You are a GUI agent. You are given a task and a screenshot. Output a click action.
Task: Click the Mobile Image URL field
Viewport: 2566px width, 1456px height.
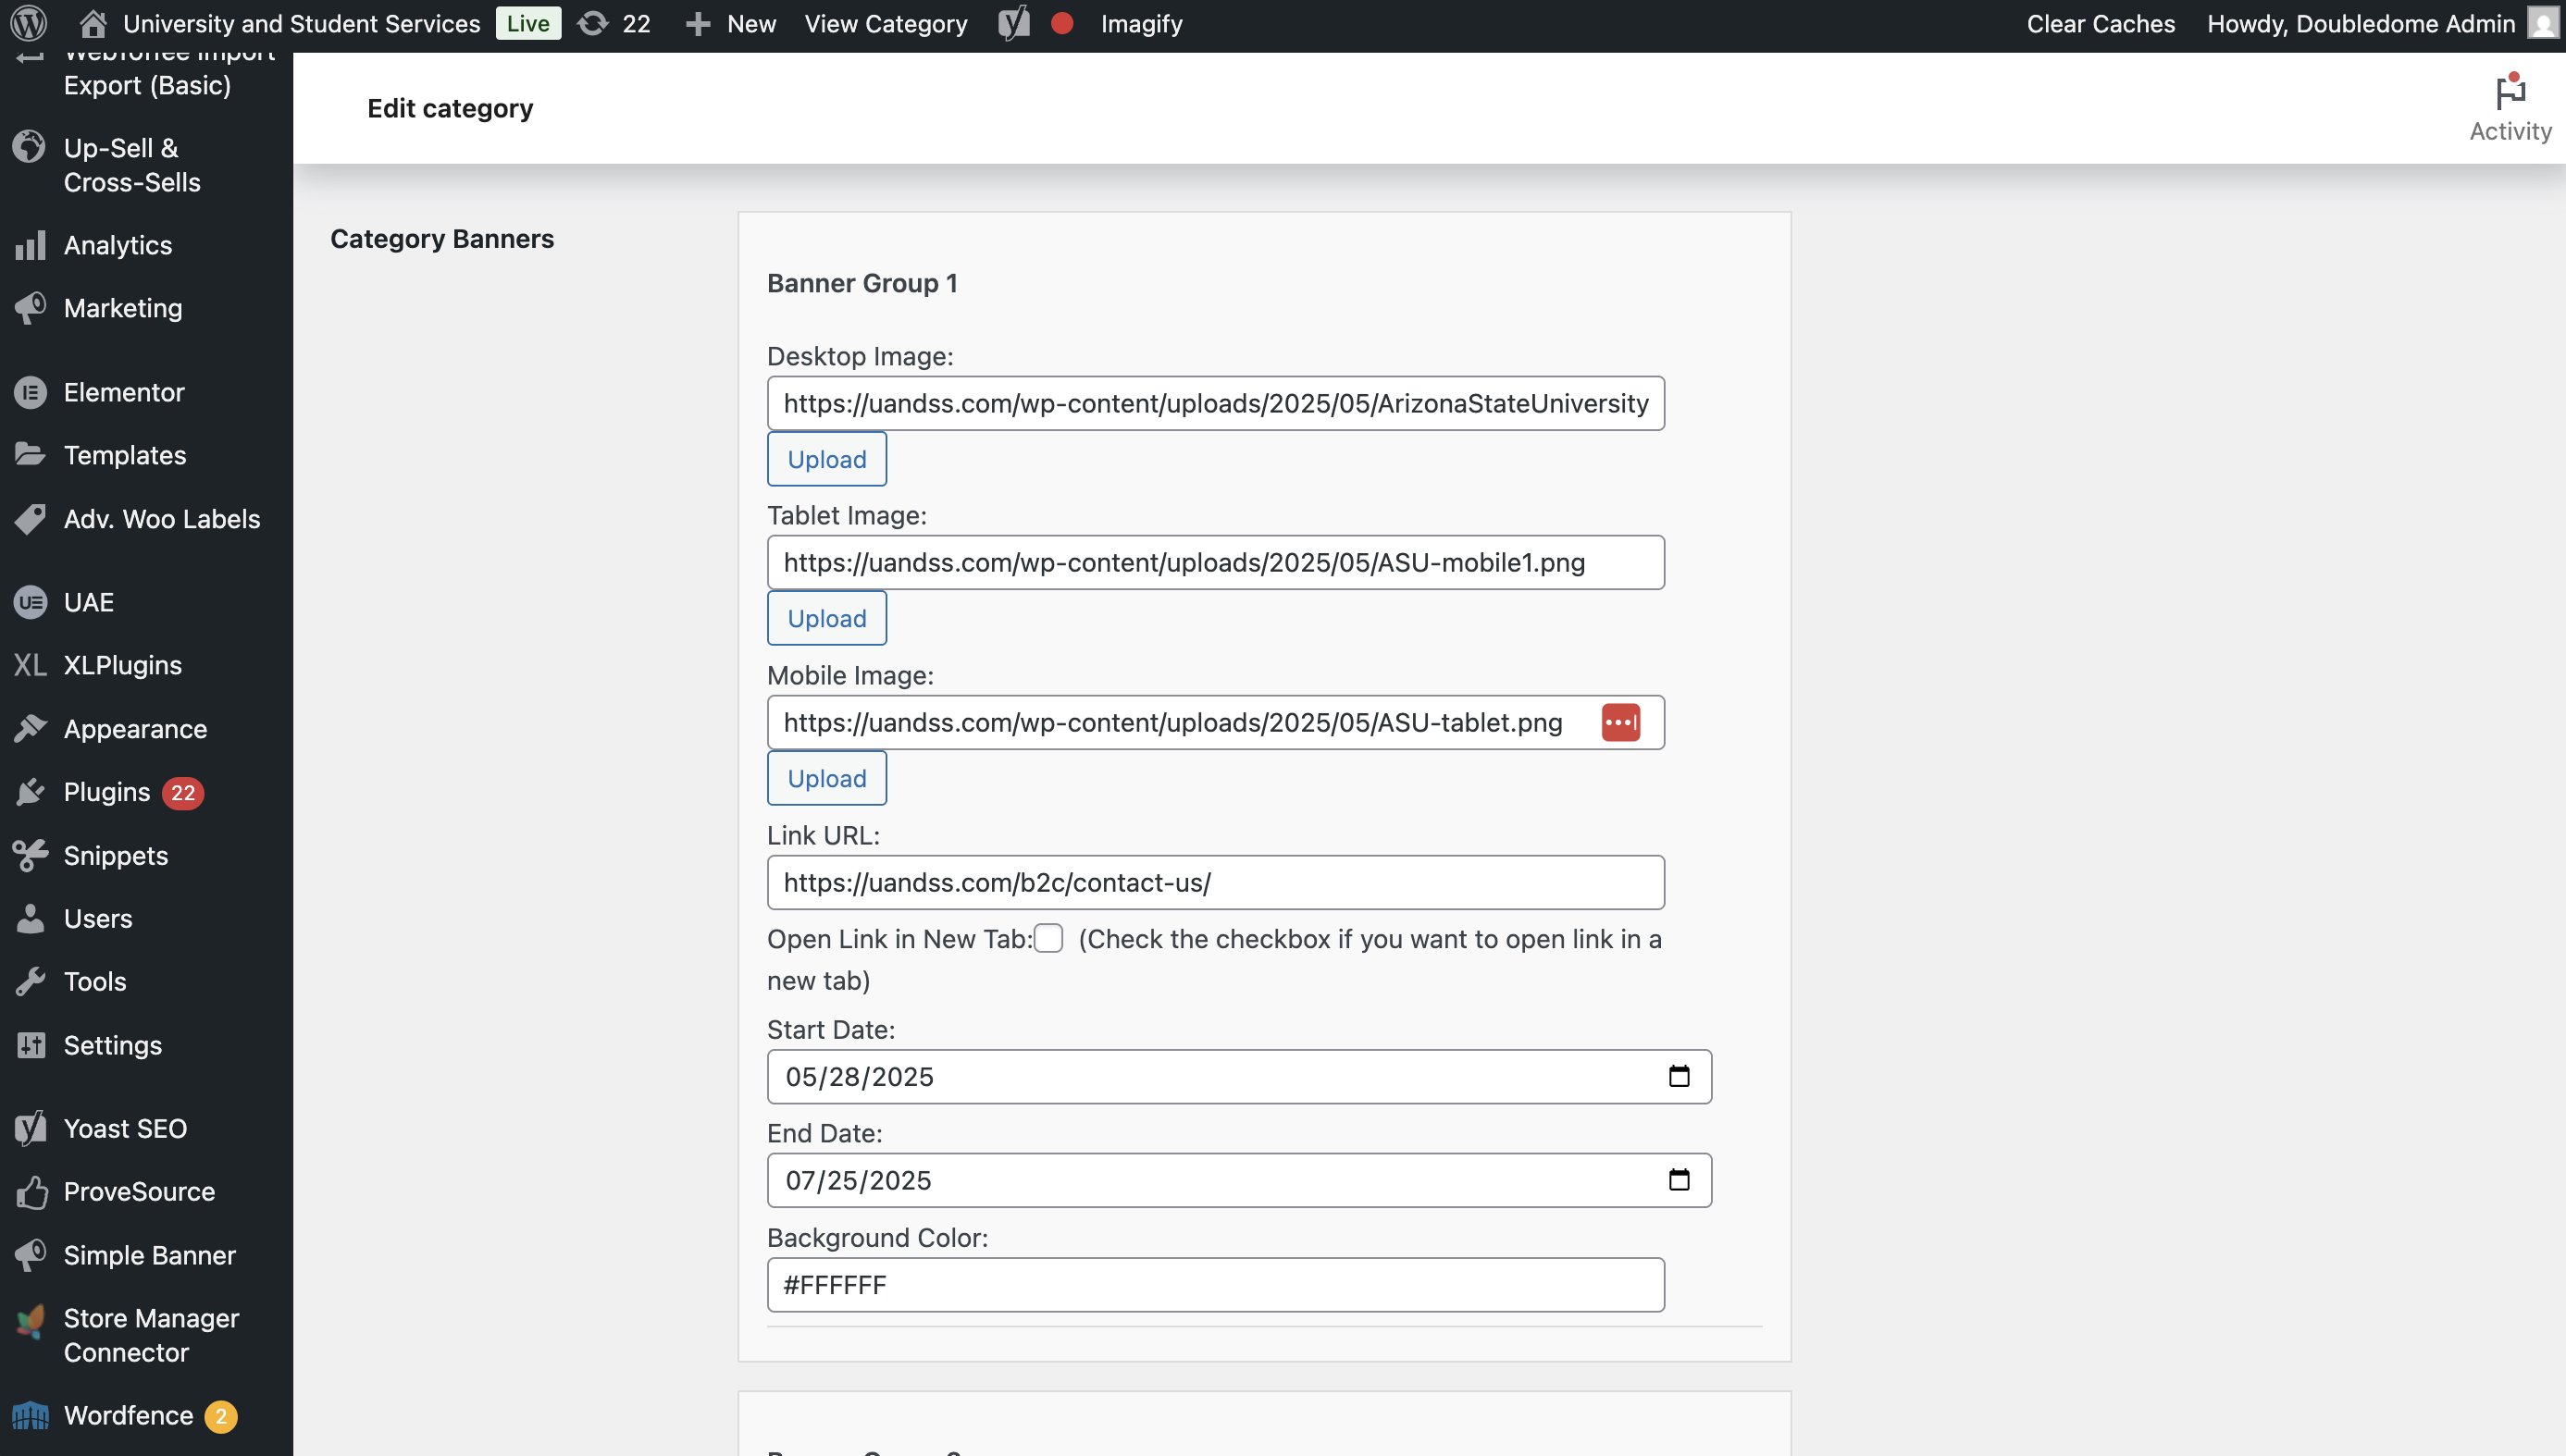(x=1216, y=722)
